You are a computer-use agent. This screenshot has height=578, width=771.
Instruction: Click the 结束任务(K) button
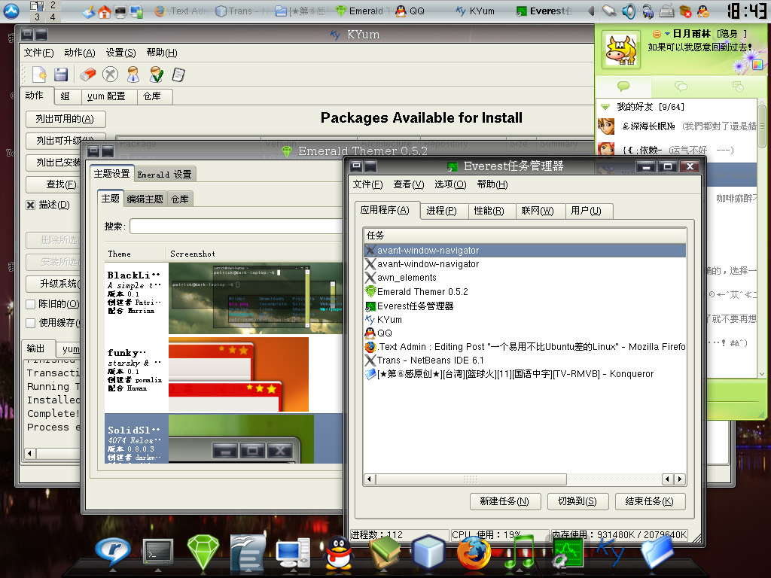pyautogui.click(x=650, y=501)
